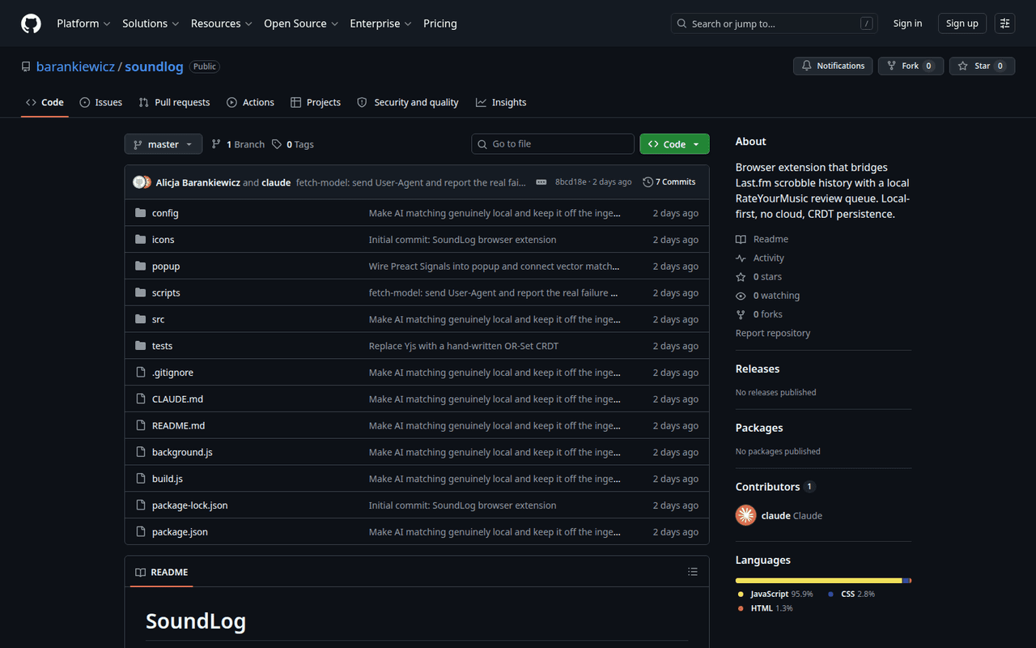Open commit "Replace Yjs with a hand-written OR-Set CRDT"
This screenshot has width=1036, height=648.
tap(464, 346)
